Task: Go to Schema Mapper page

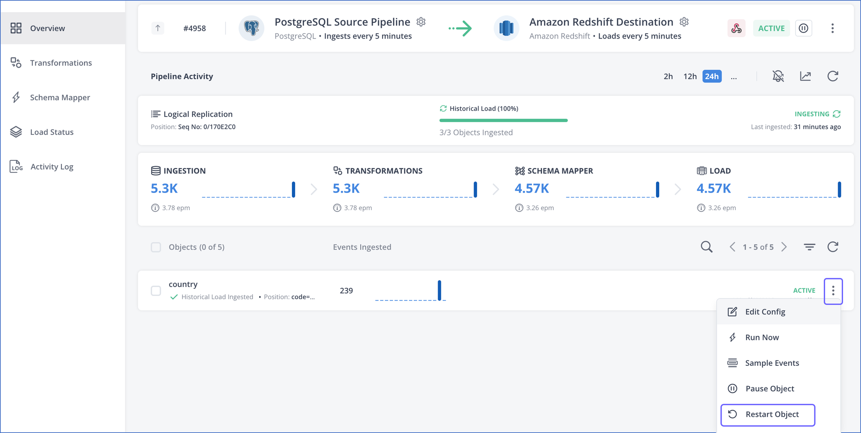Action: (x=63, y=97)
